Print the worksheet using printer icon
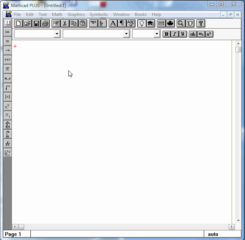245x240 pixels. [x=45, y=23]
